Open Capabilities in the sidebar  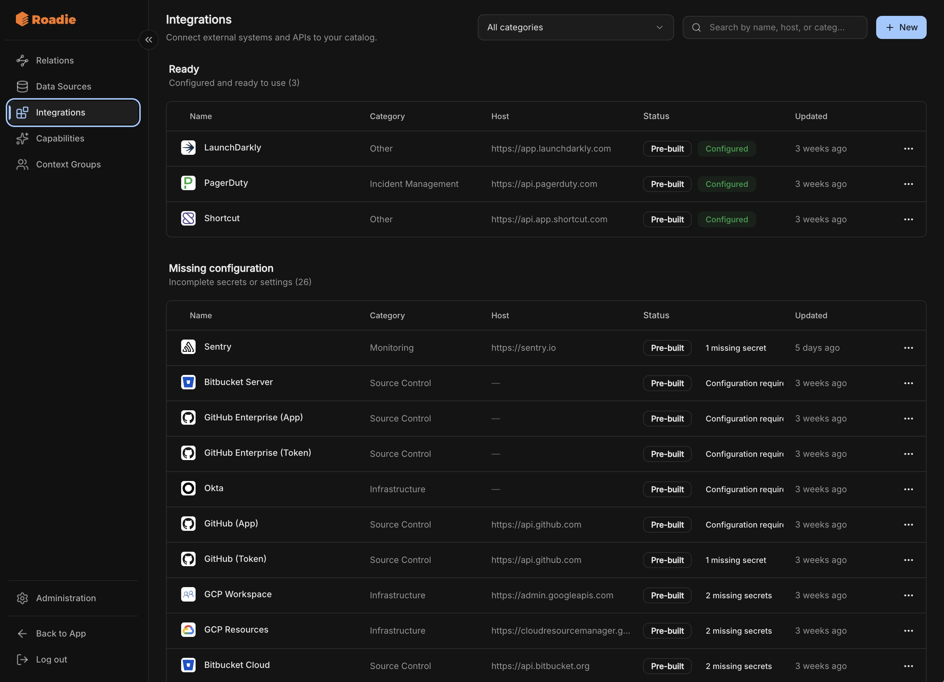(73, 139)
